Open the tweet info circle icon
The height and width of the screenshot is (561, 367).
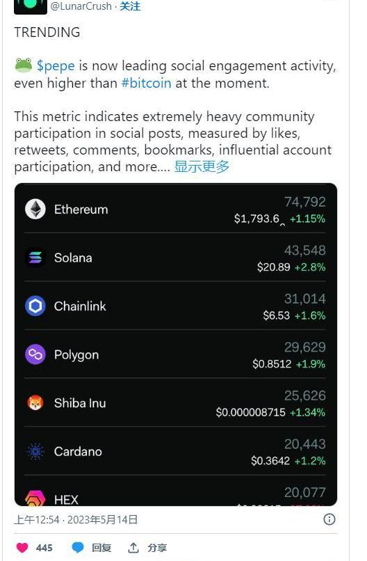(x=329, y=519)
